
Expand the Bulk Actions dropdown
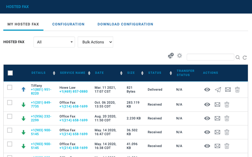pos(95,42)
